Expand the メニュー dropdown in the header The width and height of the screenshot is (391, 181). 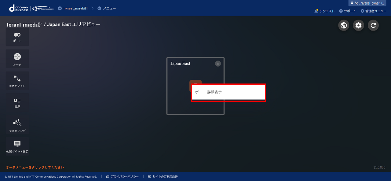(107, 8)
